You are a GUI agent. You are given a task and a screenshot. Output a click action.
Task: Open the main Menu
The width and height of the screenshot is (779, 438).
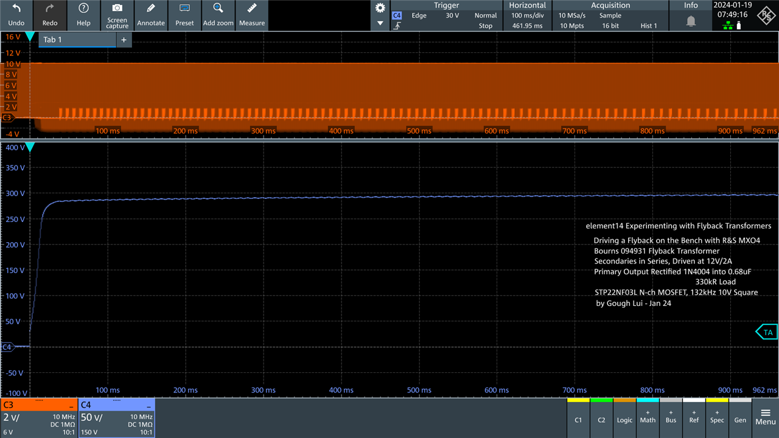766,417
